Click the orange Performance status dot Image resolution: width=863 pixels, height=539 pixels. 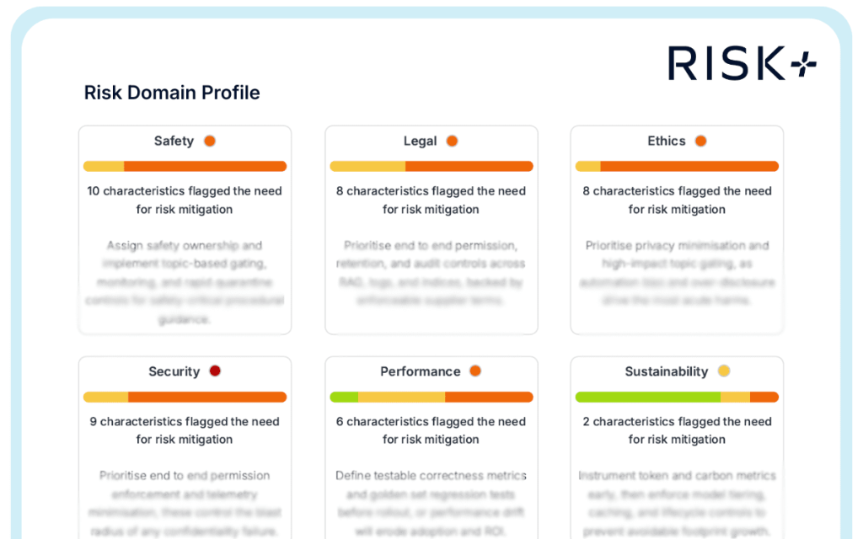pyautogui.click(x=475, y=371)
